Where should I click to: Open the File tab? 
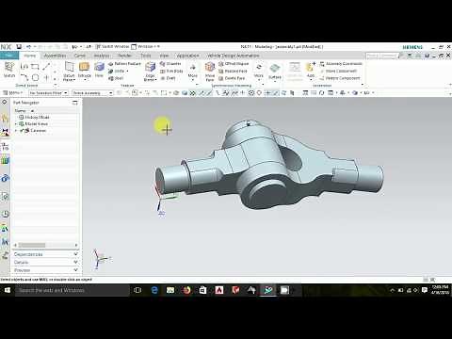8,56
